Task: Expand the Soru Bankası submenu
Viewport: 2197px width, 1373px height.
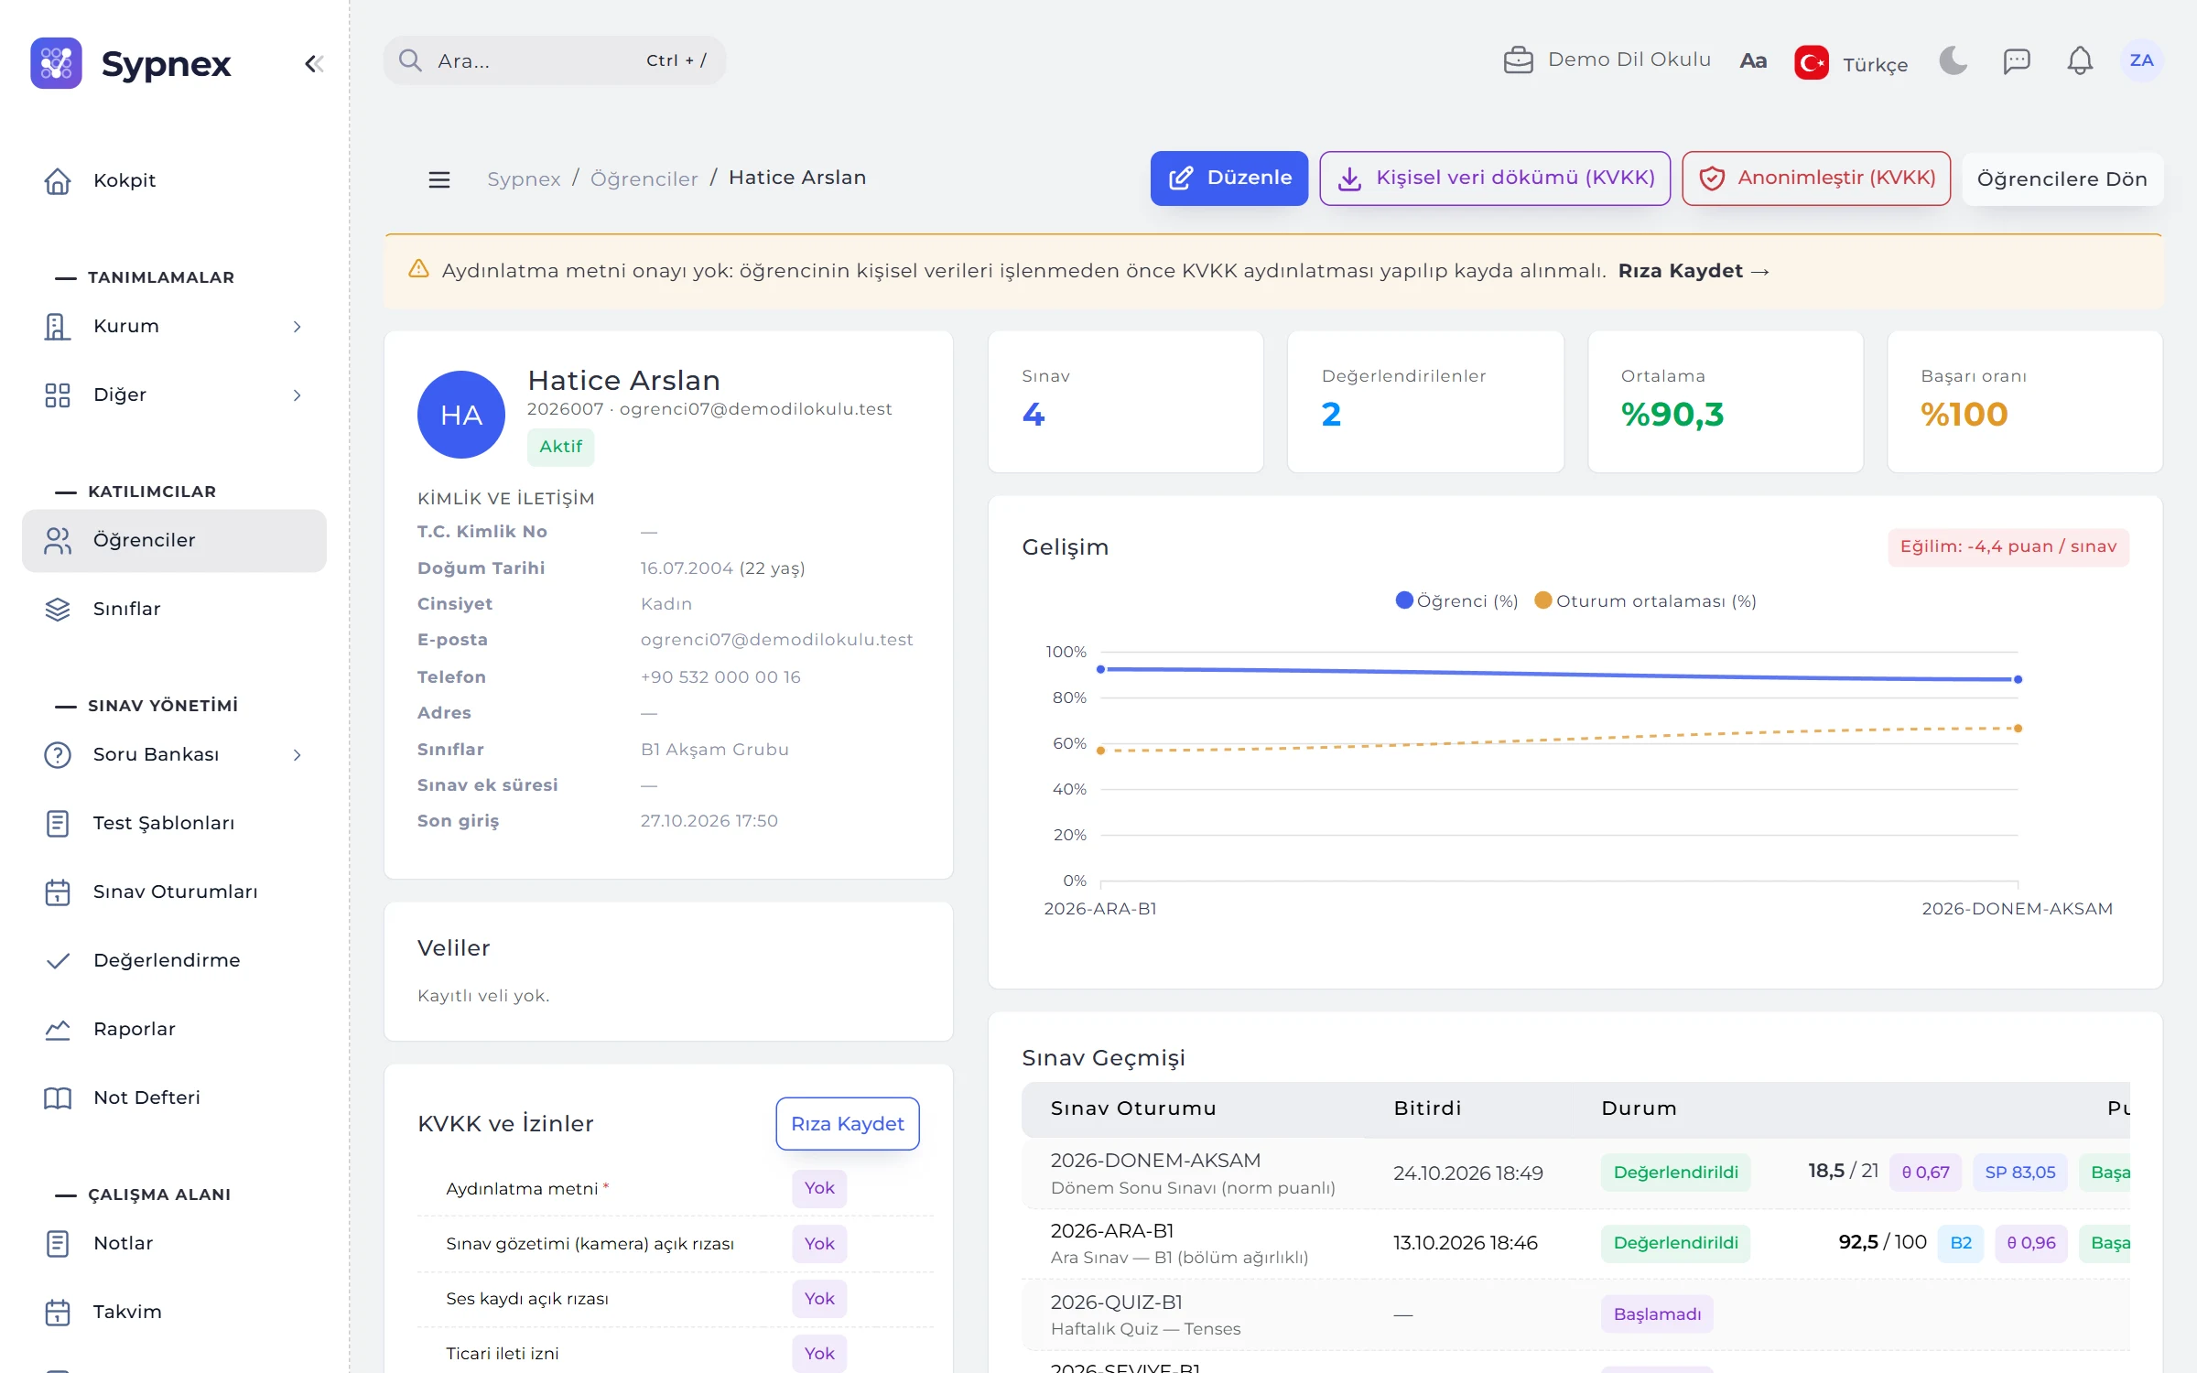Action: [174, 754]
